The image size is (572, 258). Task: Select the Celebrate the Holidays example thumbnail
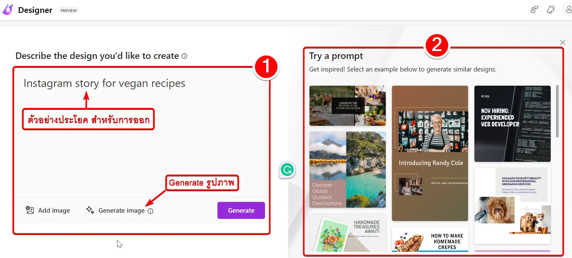coord(347,106)
